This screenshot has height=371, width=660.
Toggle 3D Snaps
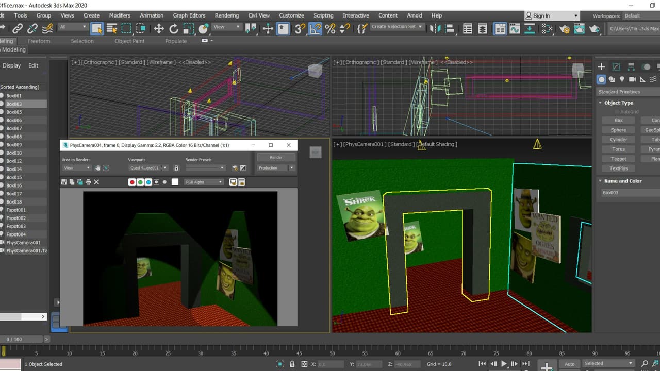point(300,28)
